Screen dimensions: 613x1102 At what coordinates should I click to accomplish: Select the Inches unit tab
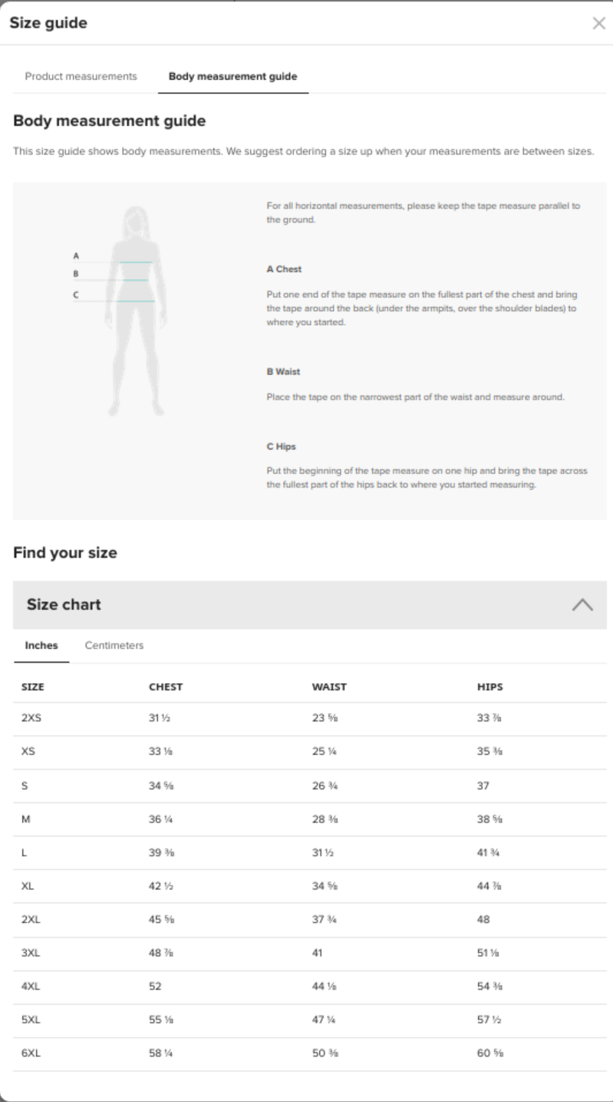41,646
